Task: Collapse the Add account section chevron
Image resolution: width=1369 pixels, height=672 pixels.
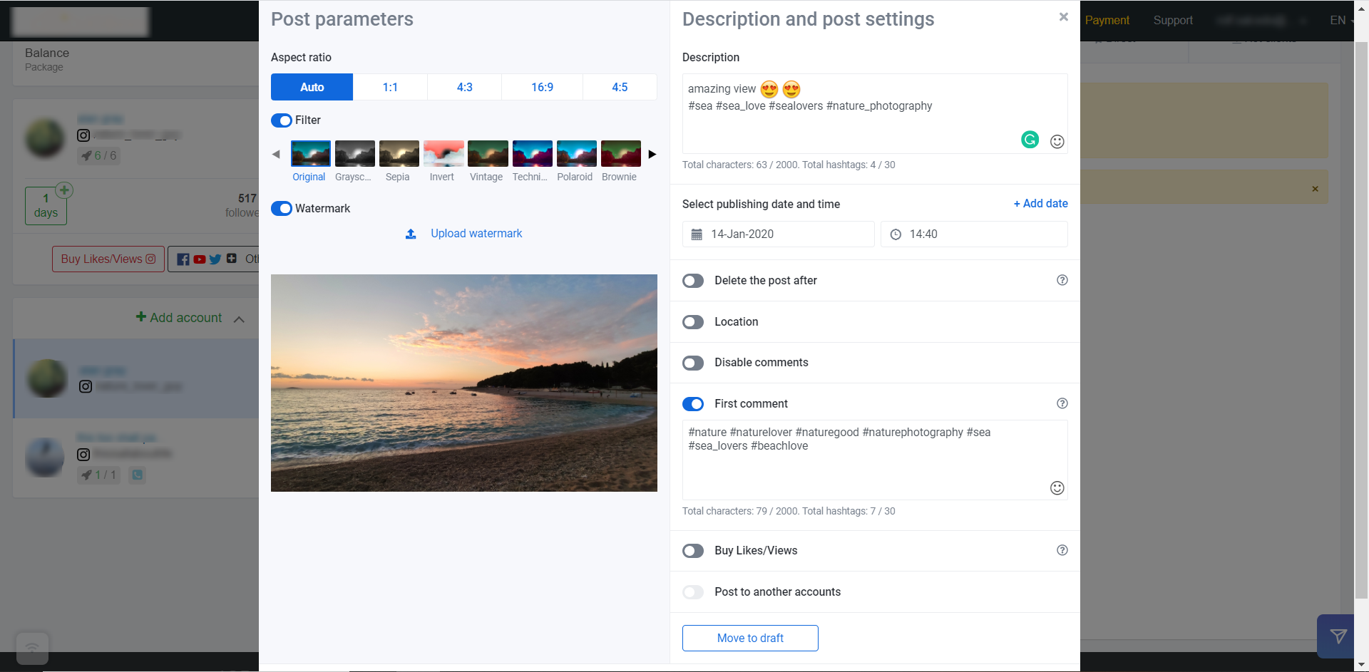Action: point(240,319)
